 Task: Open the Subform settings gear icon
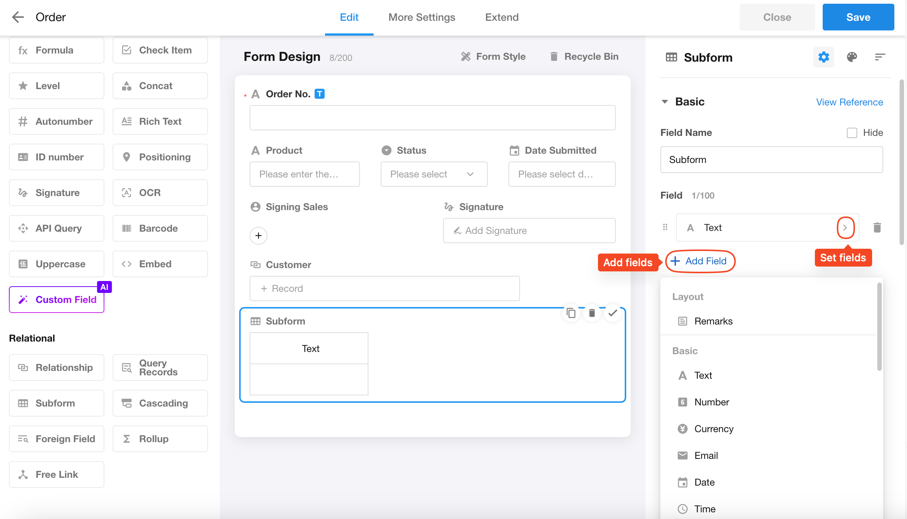point(823,57)
